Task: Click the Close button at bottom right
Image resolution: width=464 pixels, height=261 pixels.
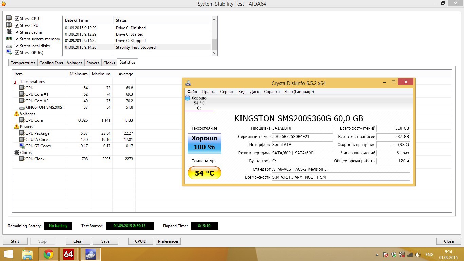Action: [x=449, y=241]
